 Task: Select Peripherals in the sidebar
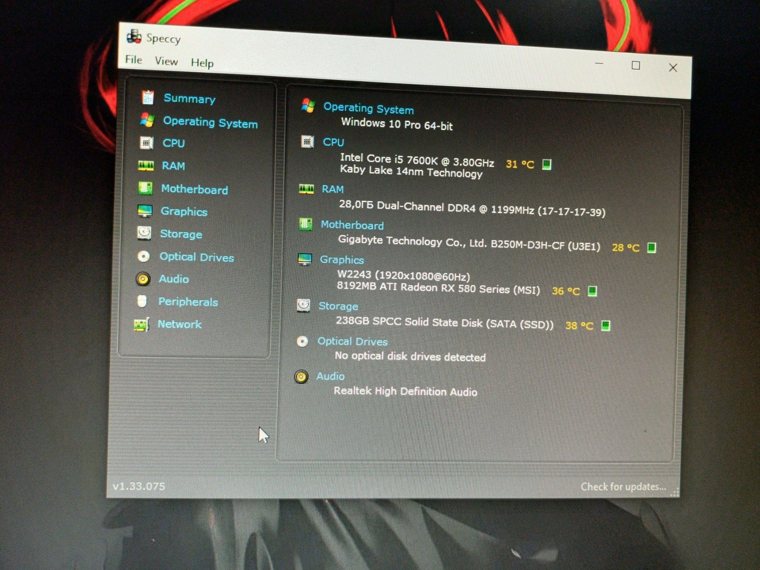pyautogui.click(x=188, y=302)
